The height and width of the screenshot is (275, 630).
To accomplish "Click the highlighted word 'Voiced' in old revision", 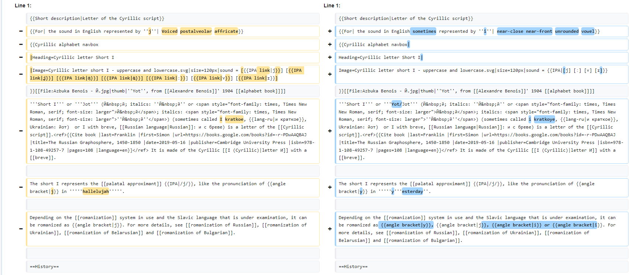I will 169,31.
